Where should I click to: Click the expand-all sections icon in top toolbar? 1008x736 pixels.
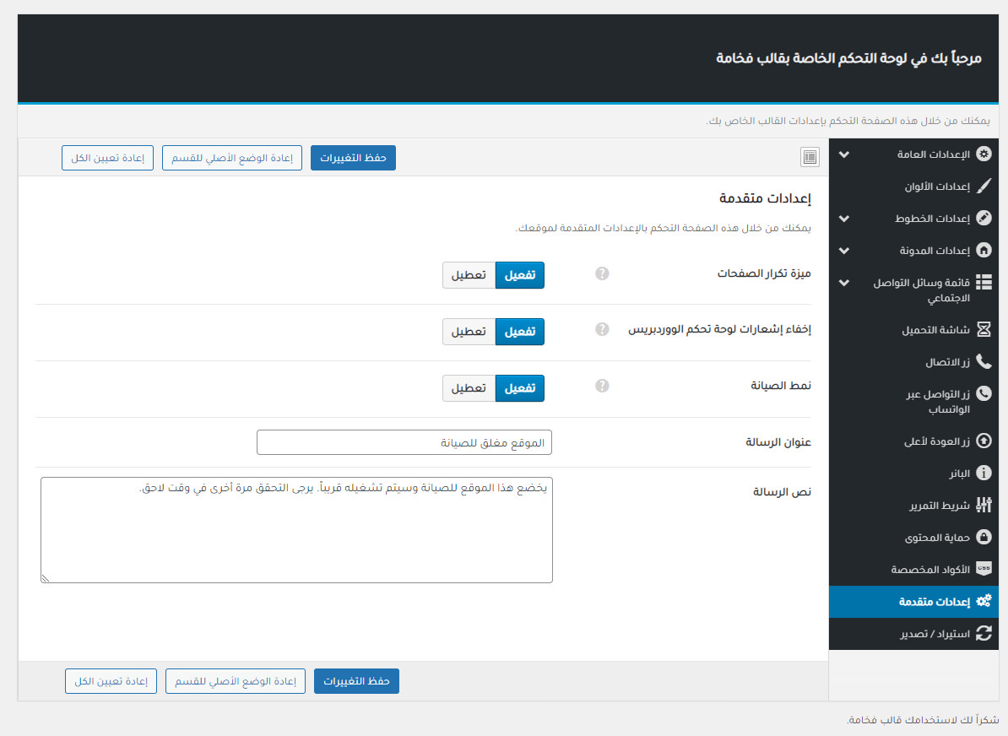(x=810, y=157)
